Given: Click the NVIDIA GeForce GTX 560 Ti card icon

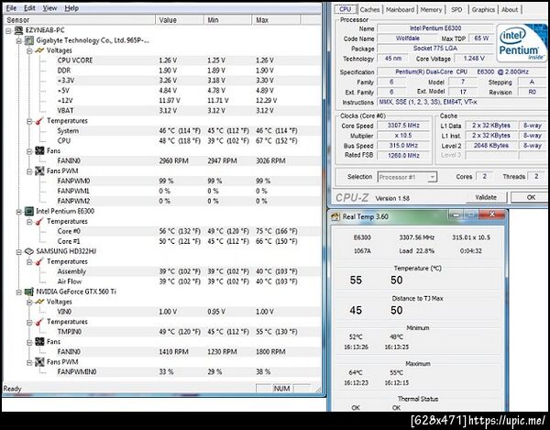Looking at the screenshot, I should (29, 292).
